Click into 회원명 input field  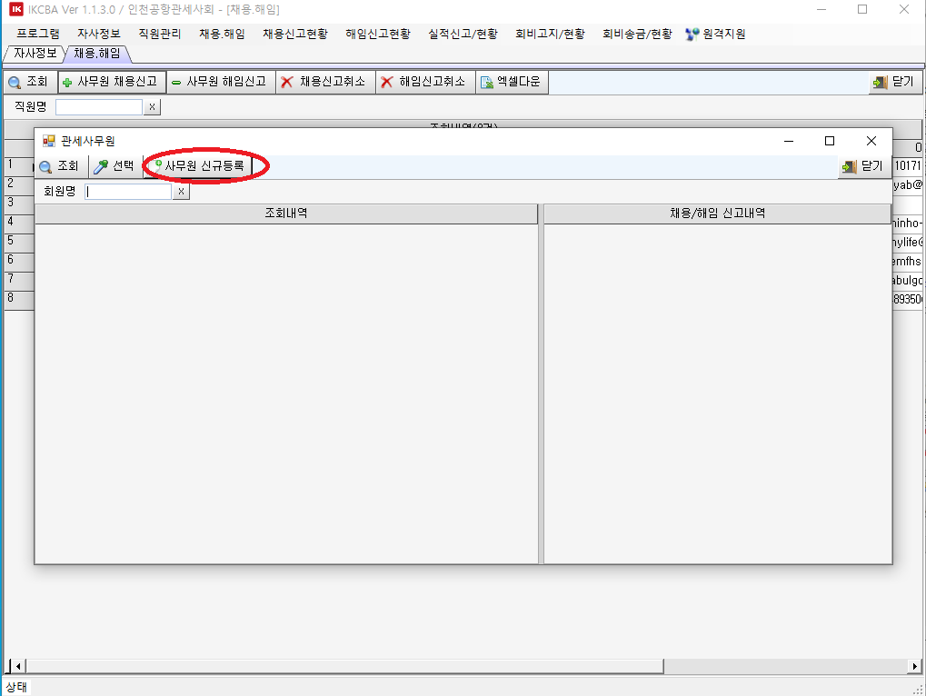click(128, 192)
